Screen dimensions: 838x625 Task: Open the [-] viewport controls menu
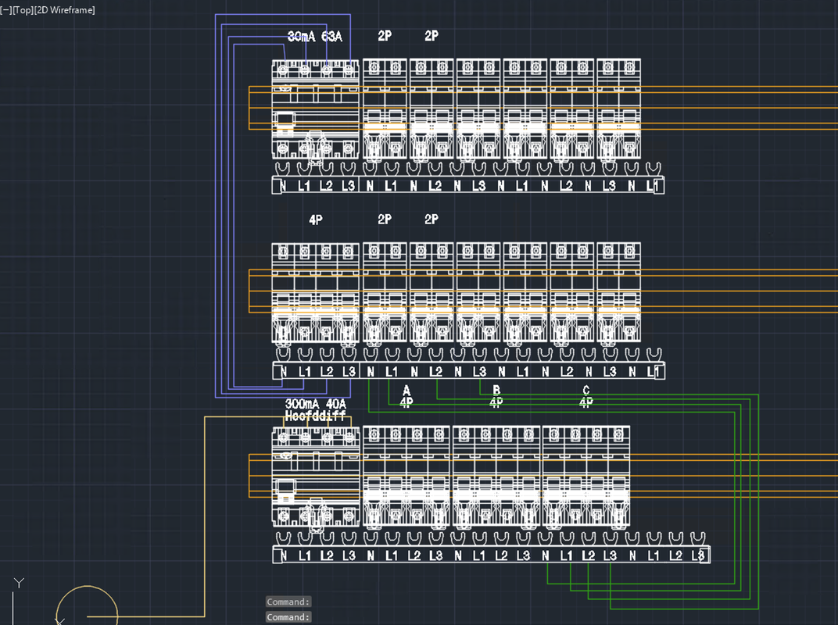pyautogui.click(x=5, y=10)
